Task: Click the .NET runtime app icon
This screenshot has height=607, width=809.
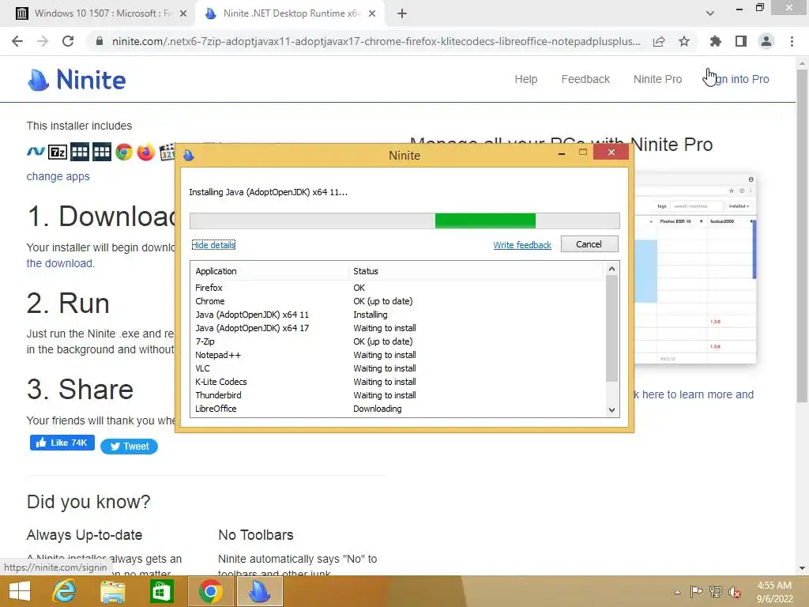Action: coord(36,152)
